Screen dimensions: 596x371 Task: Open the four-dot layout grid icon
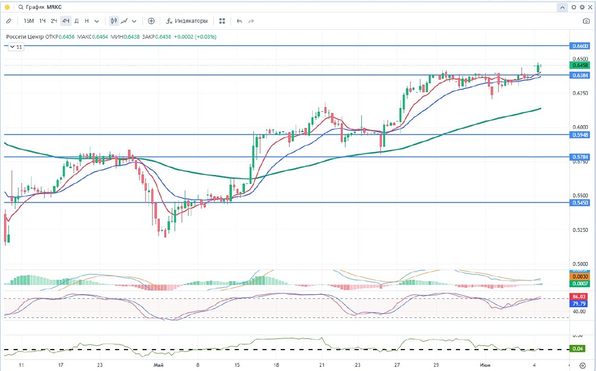(222, 21)
